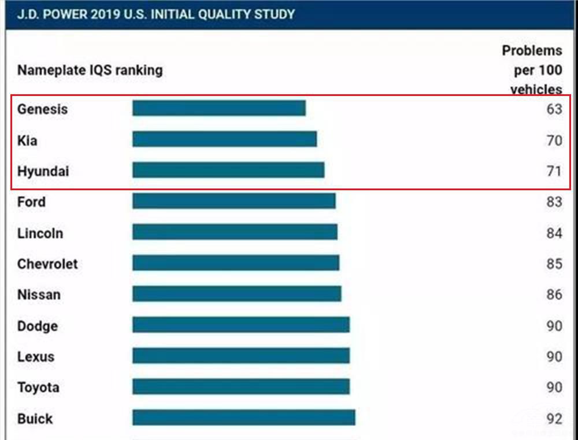Click the Hyundai brand name
This screenshot has height=440, width=578.
coord(43,171)
